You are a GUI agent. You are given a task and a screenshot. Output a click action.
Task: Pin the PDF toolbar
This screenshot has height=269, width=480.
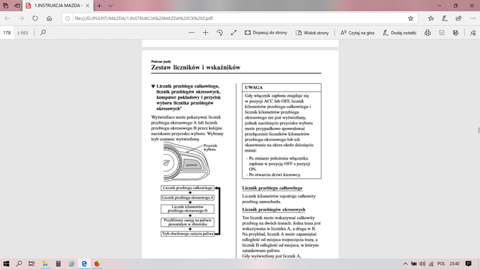[x=473, y=33]
